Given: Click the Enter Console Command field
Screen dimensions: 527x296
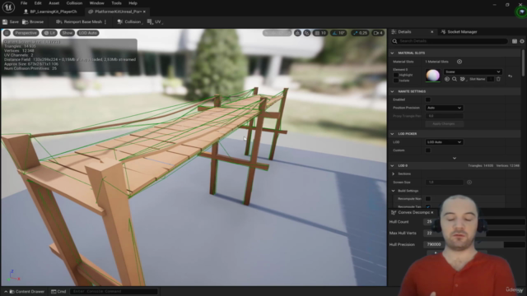Looking at the screenshot, I should click(114, 291).
